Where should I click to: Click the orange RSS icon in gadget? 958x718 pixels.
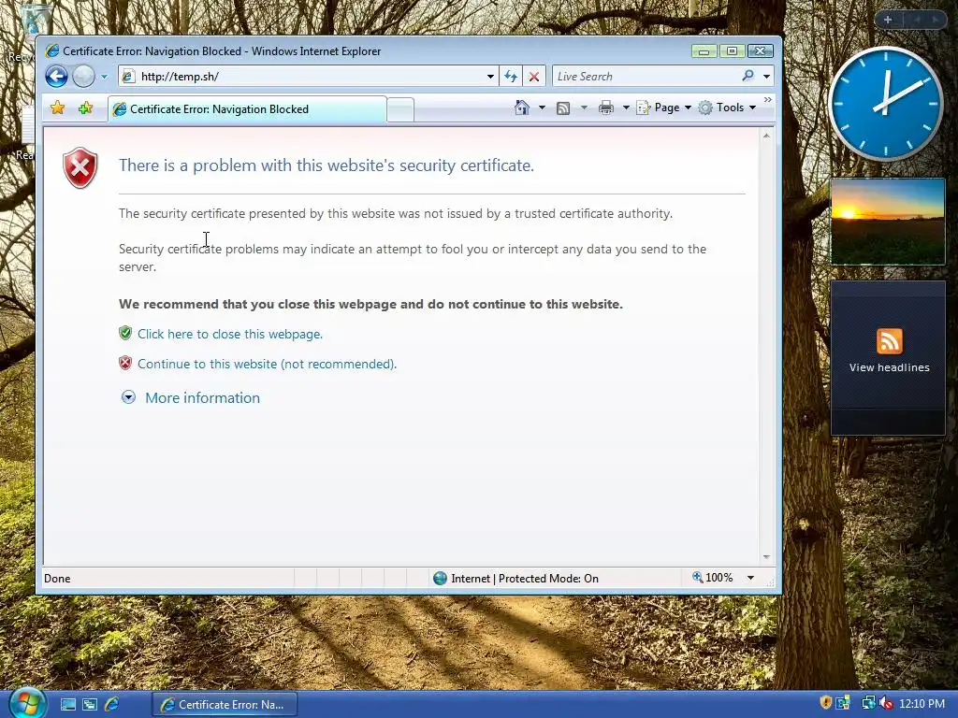889,341
